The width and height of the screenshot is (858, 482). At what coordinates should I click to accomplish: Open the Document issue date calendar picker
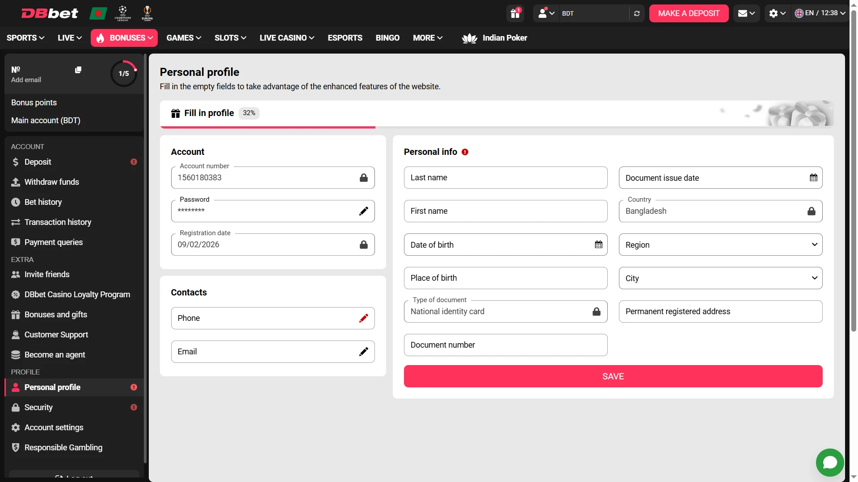(813, 177)
